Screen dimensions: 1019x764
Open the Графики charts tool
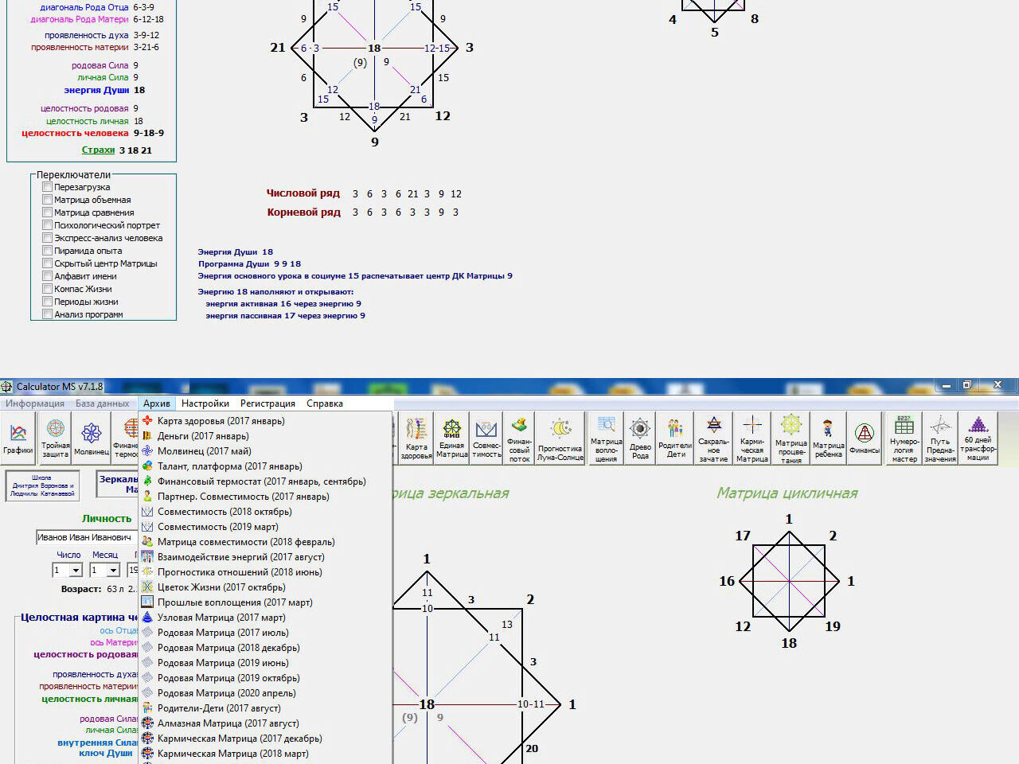click(x=18, y=438)
